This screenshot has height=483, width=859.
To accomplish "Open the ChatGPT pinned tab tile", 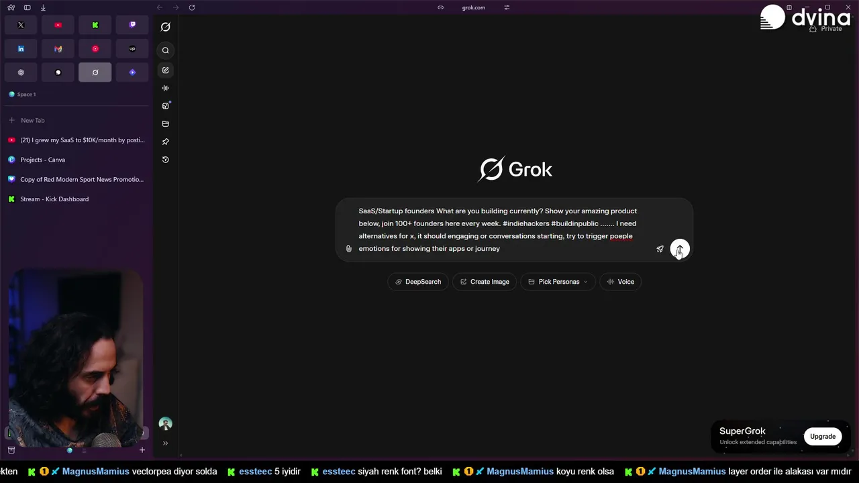I will [x=21, y=72].
